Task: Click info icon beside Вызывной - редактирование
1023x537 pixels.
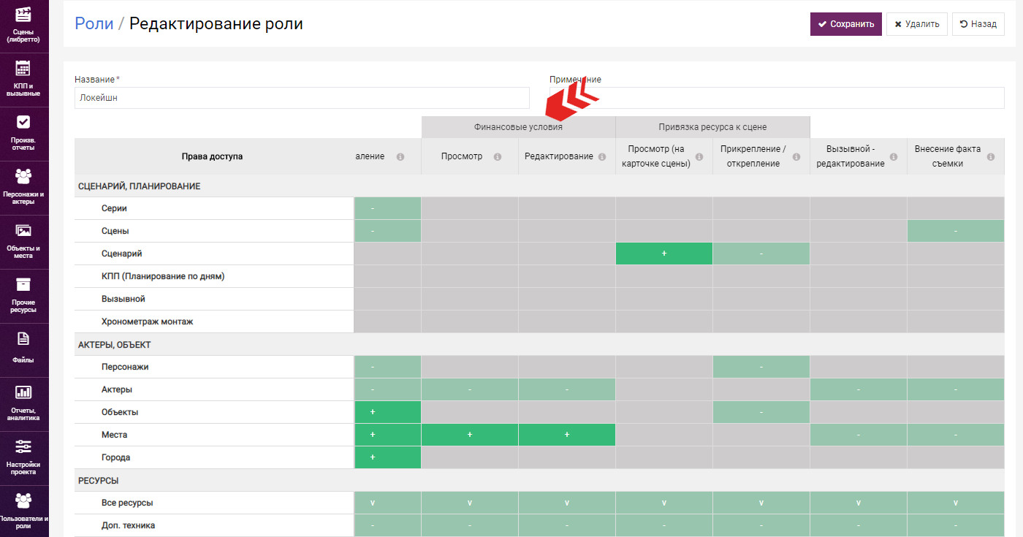Action: pyautogui.click(x=894, y=157)
